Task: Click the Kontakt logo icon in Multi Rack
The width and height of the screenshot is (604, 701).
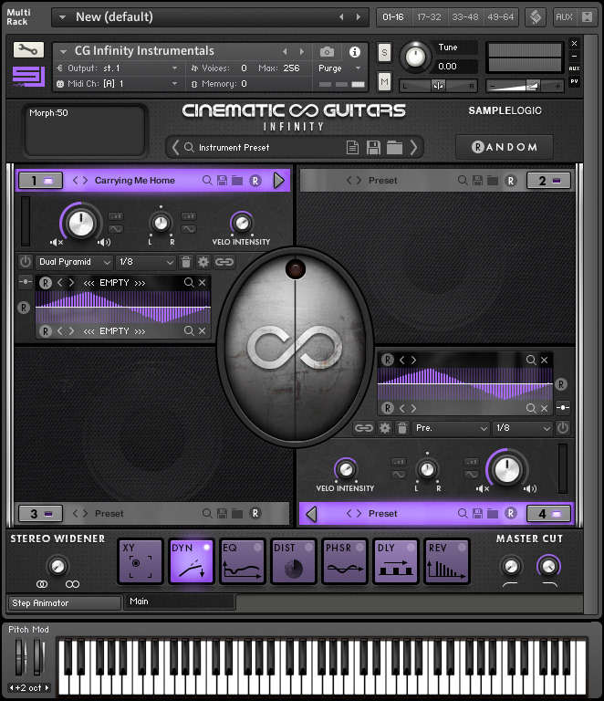Action: click(536, 17)
